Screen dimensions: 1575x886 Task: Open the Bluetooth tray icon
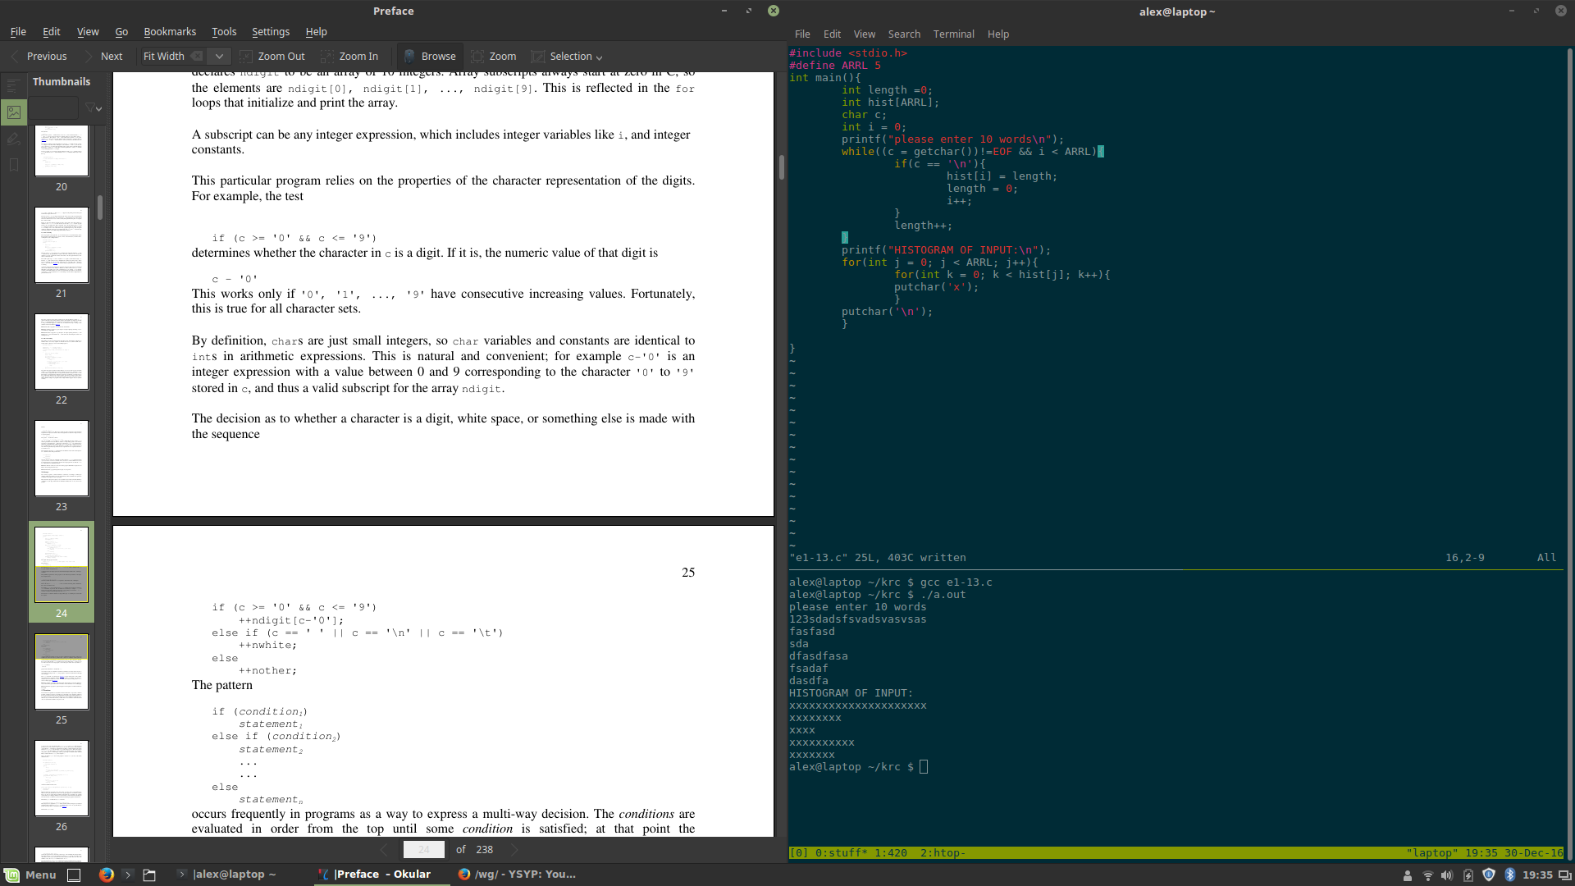[1509, 875]
